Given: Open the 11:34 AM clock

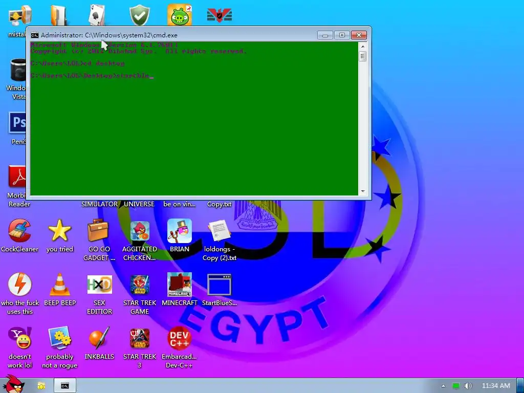Looking at the screenshot, I should pos(496,386).
